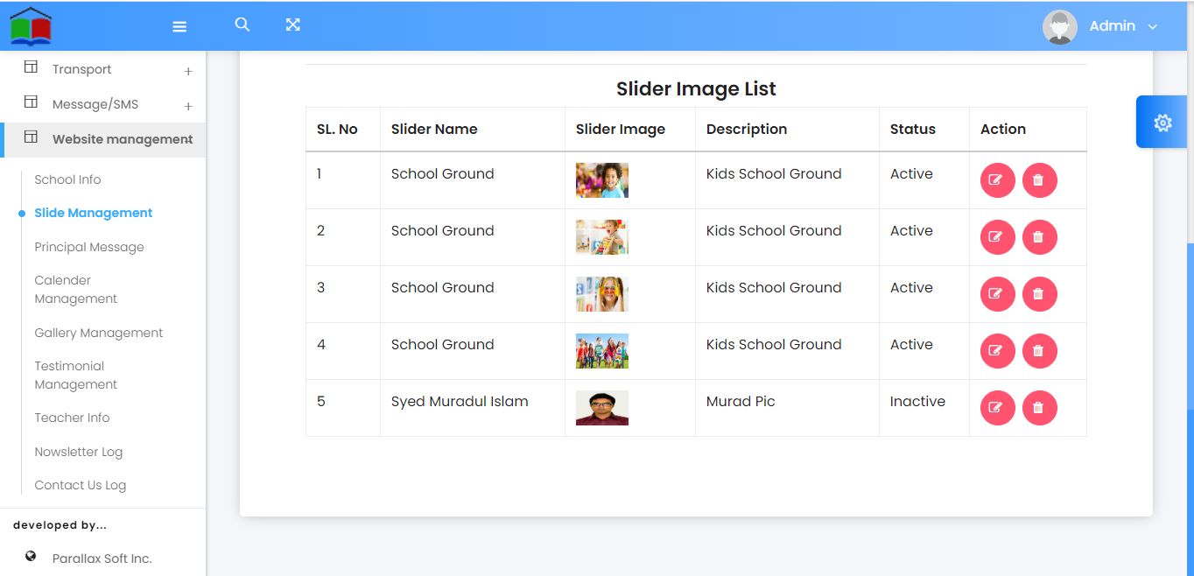Delete slider row 2 entry

click(x=1039, y=237)
